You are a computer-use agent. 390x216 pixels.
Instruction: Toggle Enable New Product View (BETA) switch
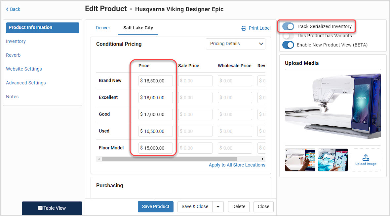pyautogui.click(x=288, y=45)
